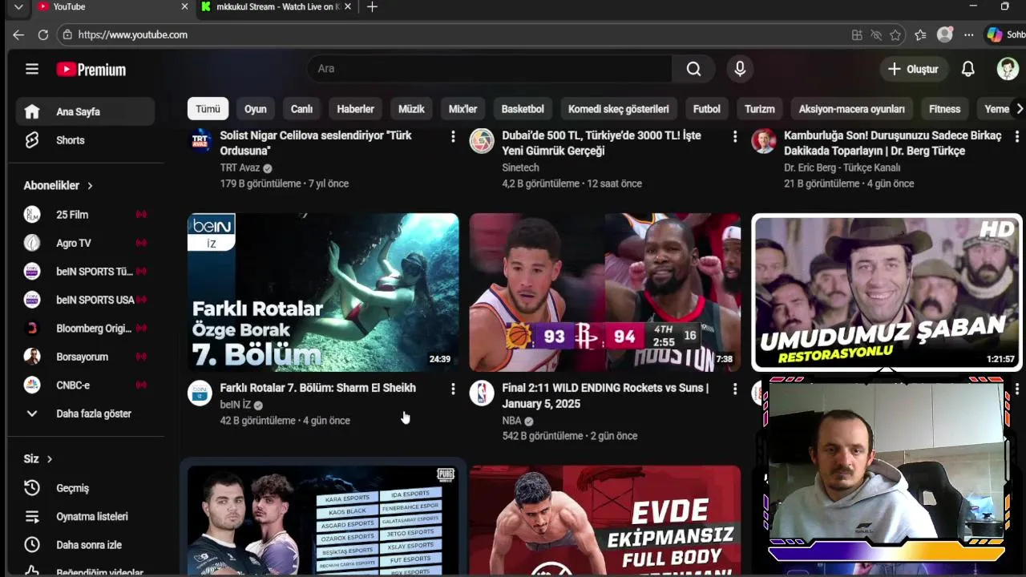Open Geçmiş watch history
Screen dimensions: 1026x577
point(85,488)
